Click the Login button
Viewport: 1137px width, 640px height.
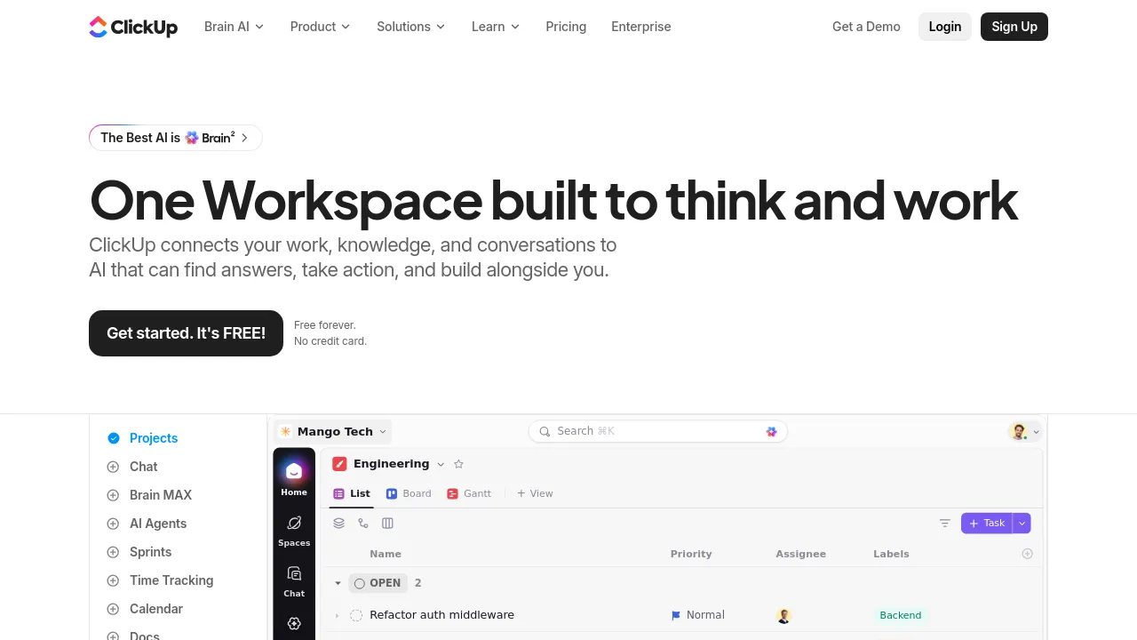945,27
